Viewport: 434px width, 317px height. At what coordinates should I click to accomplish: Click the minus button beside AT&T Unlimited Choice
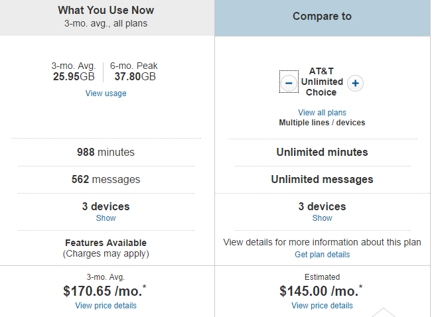tap(289, 83)
